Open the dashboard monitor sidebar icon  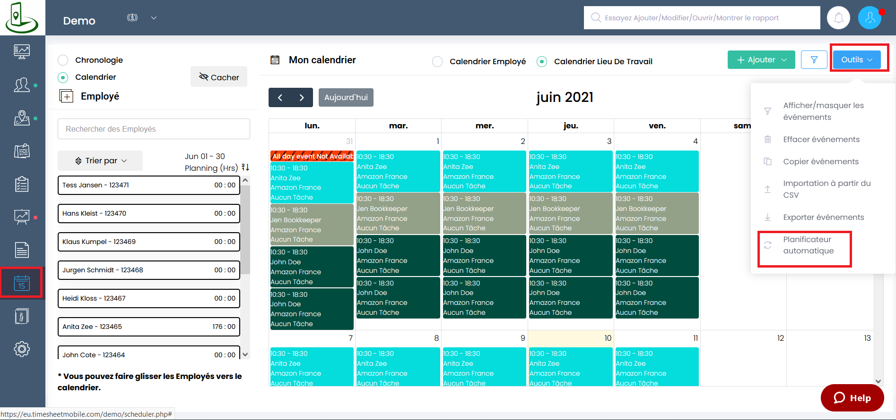pos(22,51)
